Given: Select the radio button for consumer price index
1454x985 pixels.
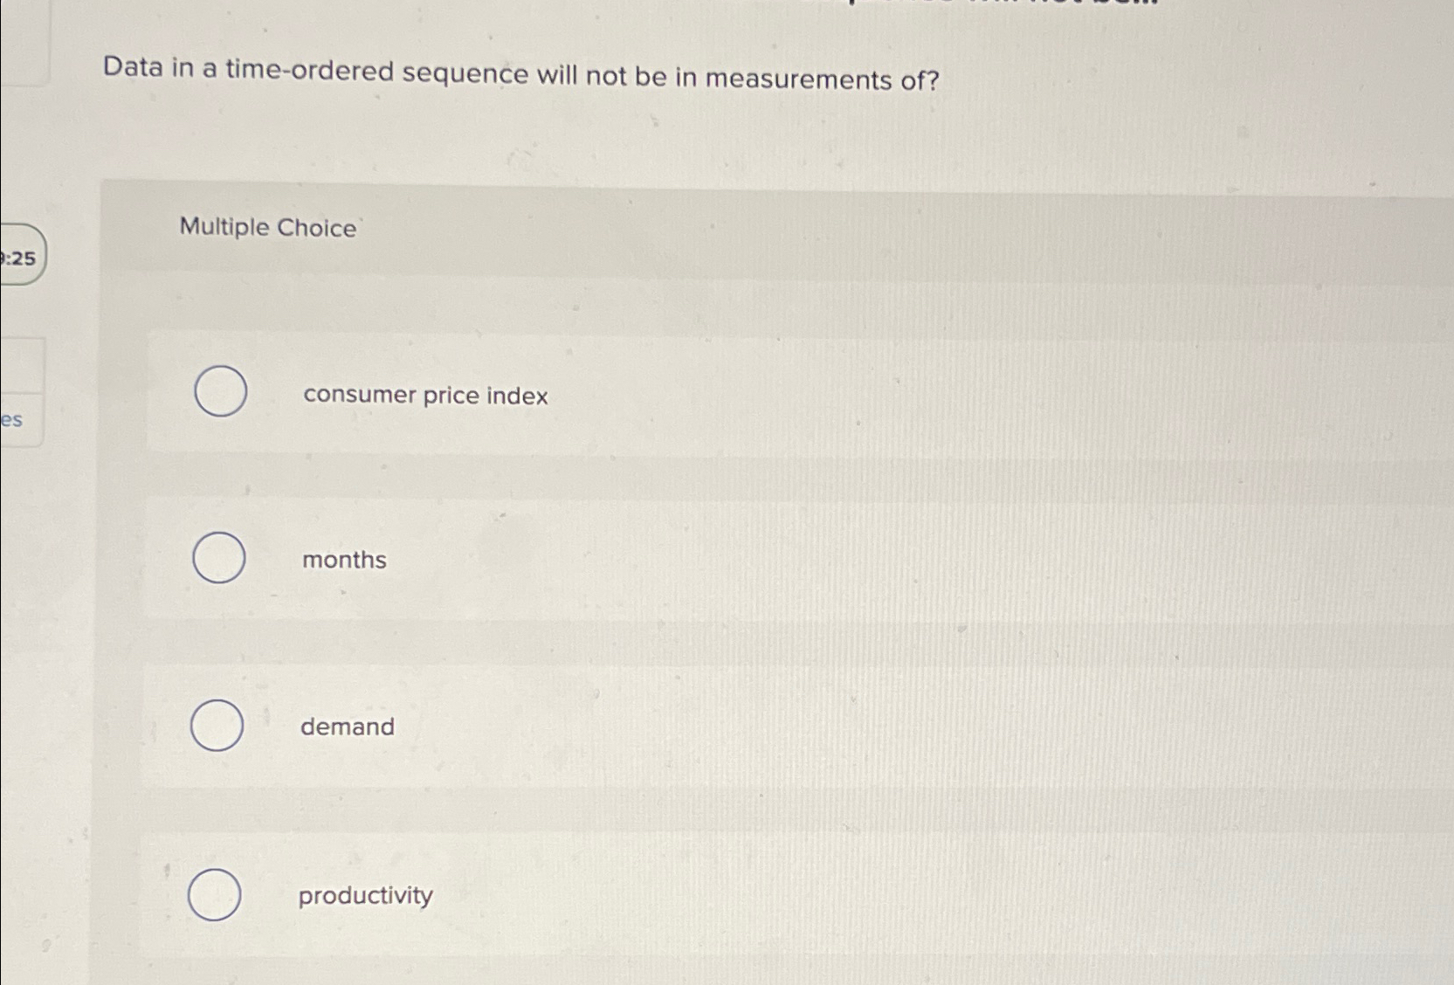Looking at the screenshot, I should [x=218, y=392].
